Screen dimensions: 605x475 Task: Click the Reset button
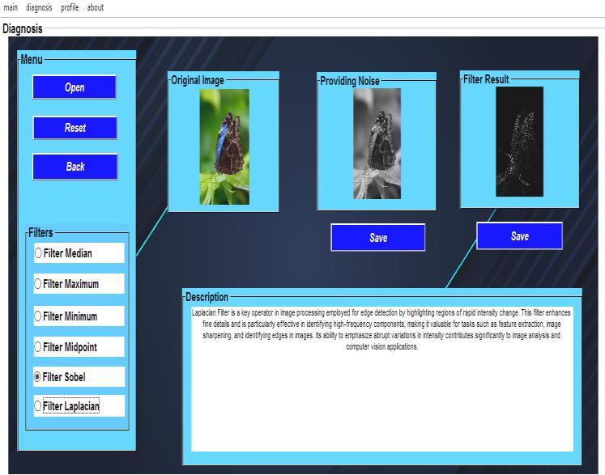click(75, 128)
